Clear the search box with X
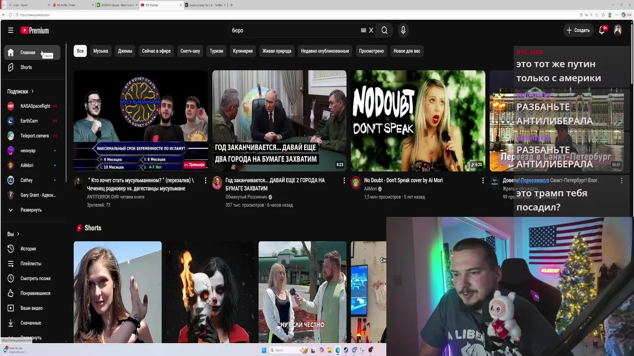The image size is (634, 356). point(371,30)
